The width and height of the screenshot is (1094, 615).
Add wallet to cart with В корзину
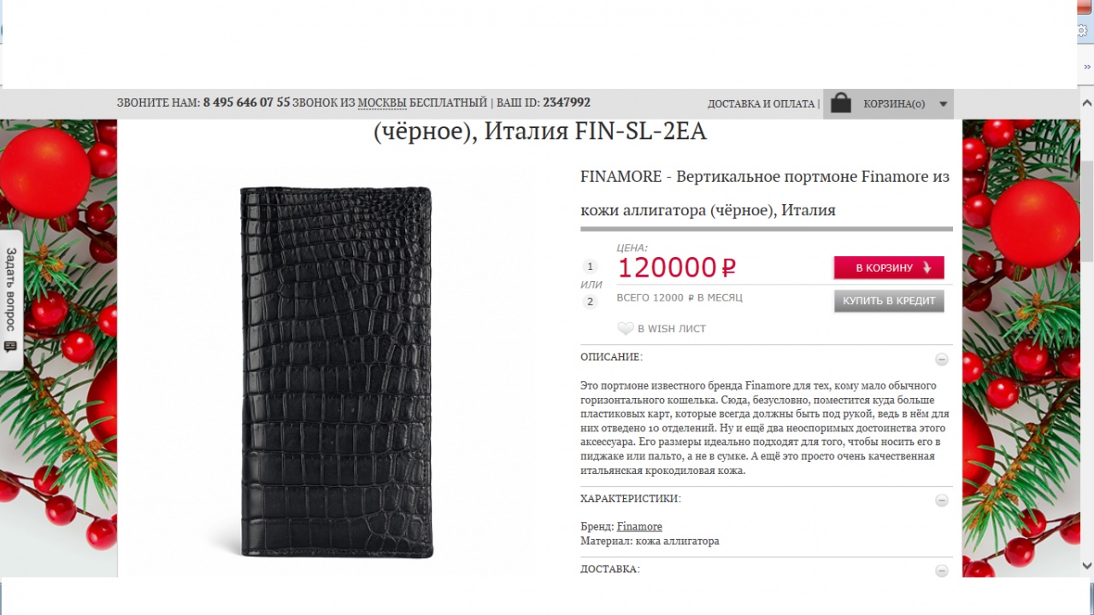(x=889, y=267)
